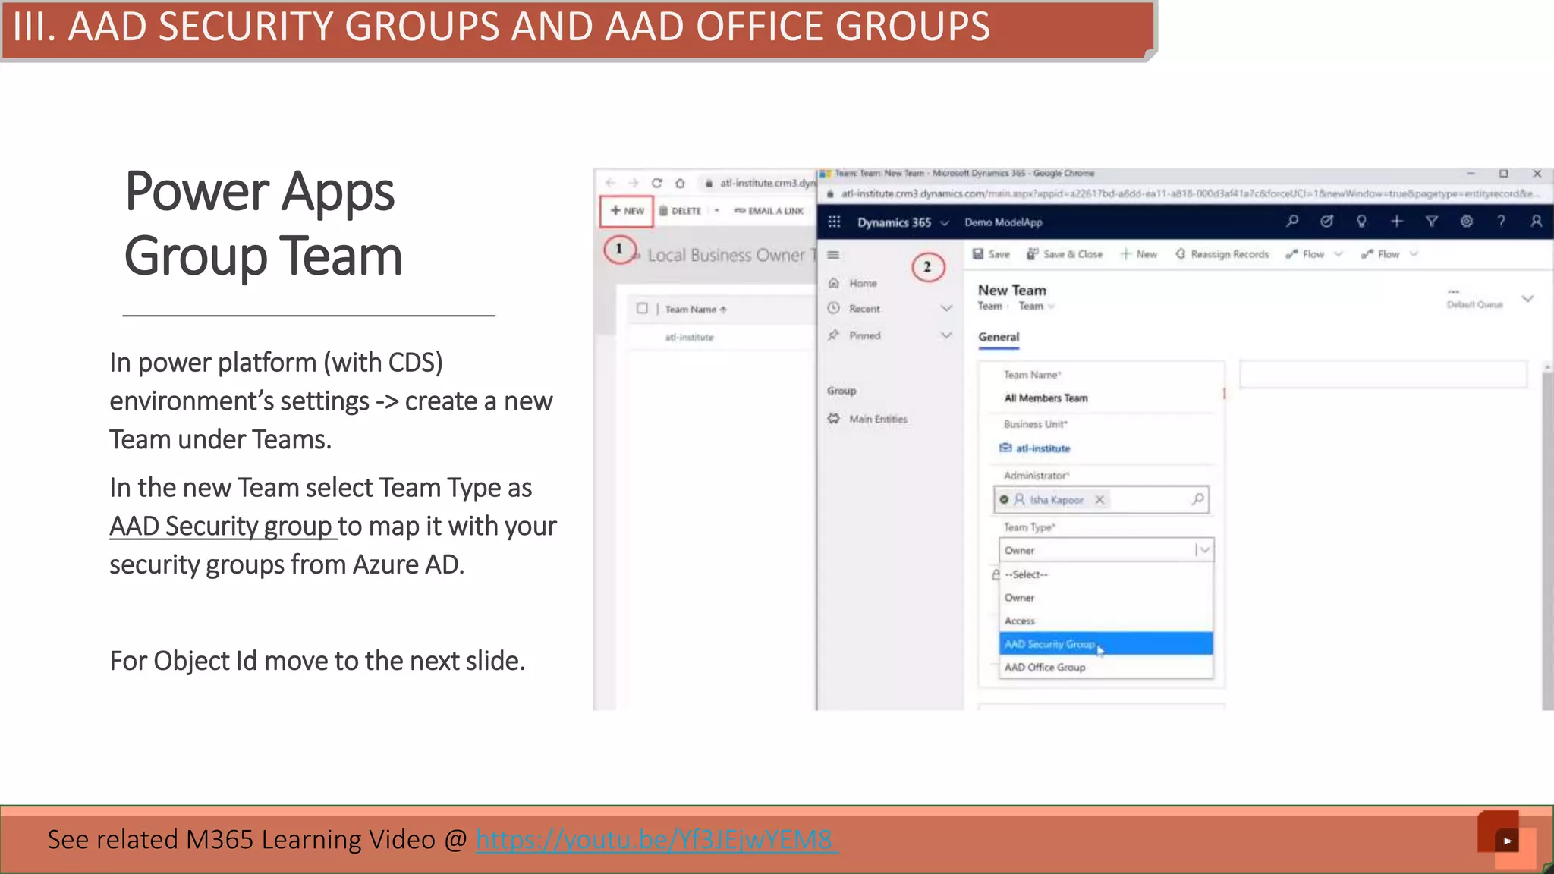
Task: Open the Dynamics 365 app launcher waffle icon
Action: pos(834,222)
